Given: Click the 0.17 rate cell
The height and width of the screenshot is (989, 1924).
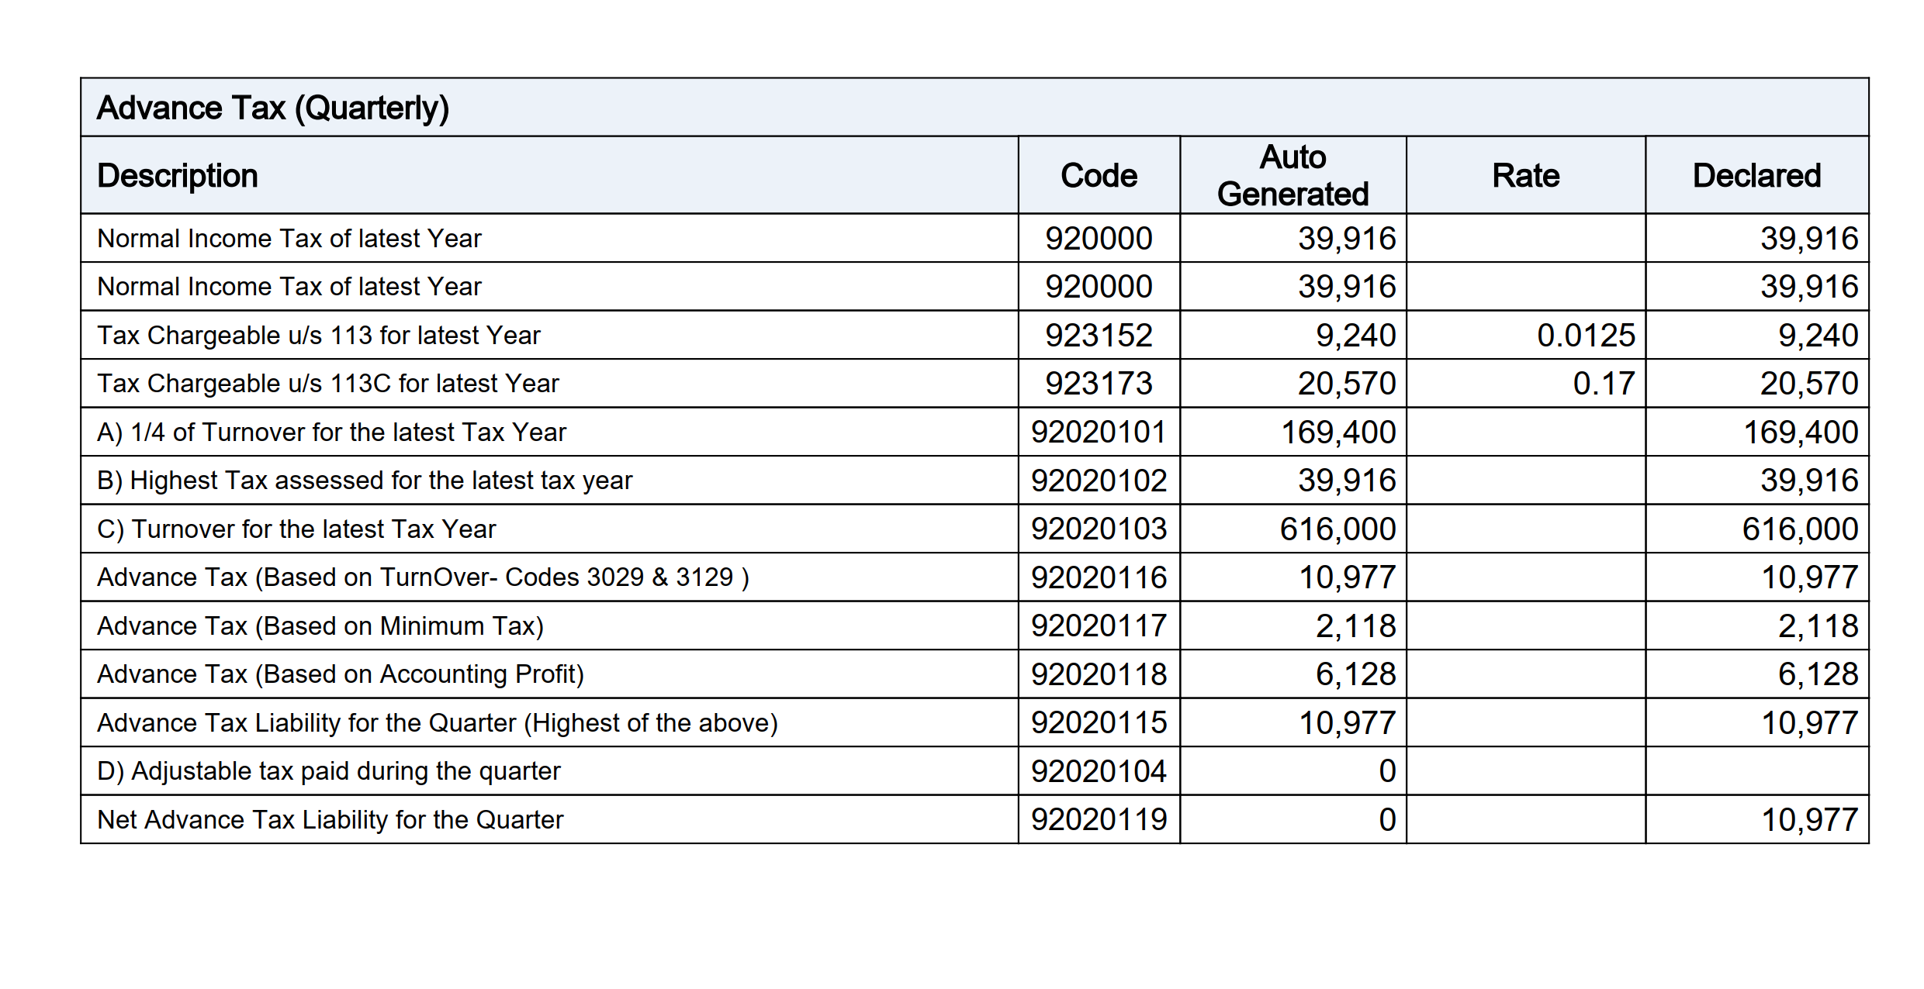Looking at the screenshot, I should [1604, 384].
